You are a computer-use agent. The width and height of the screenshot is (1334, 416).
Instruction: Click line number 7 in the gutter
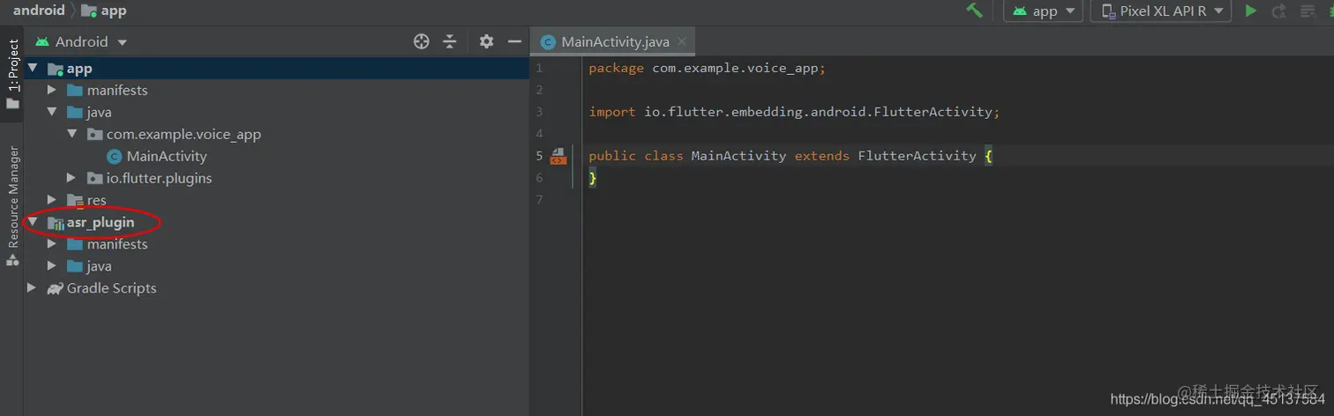(539, 200)
